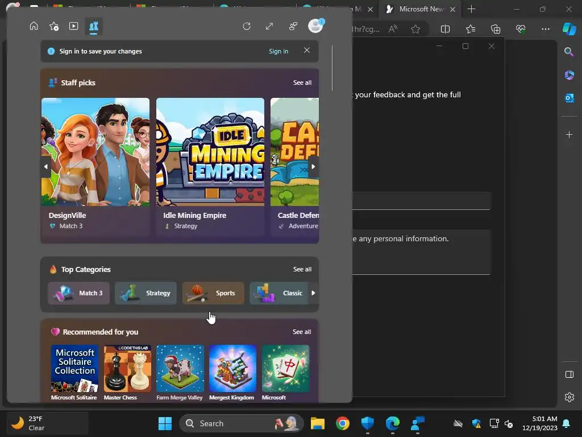Launch Google Chrome from the taskbar
This screenshot has height=437, width=582.
click(x=342, y=423)
